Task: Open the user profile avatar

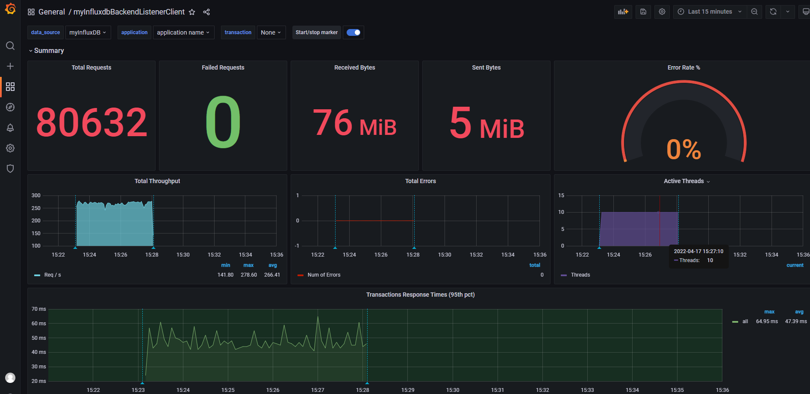Action: point(10,378)
